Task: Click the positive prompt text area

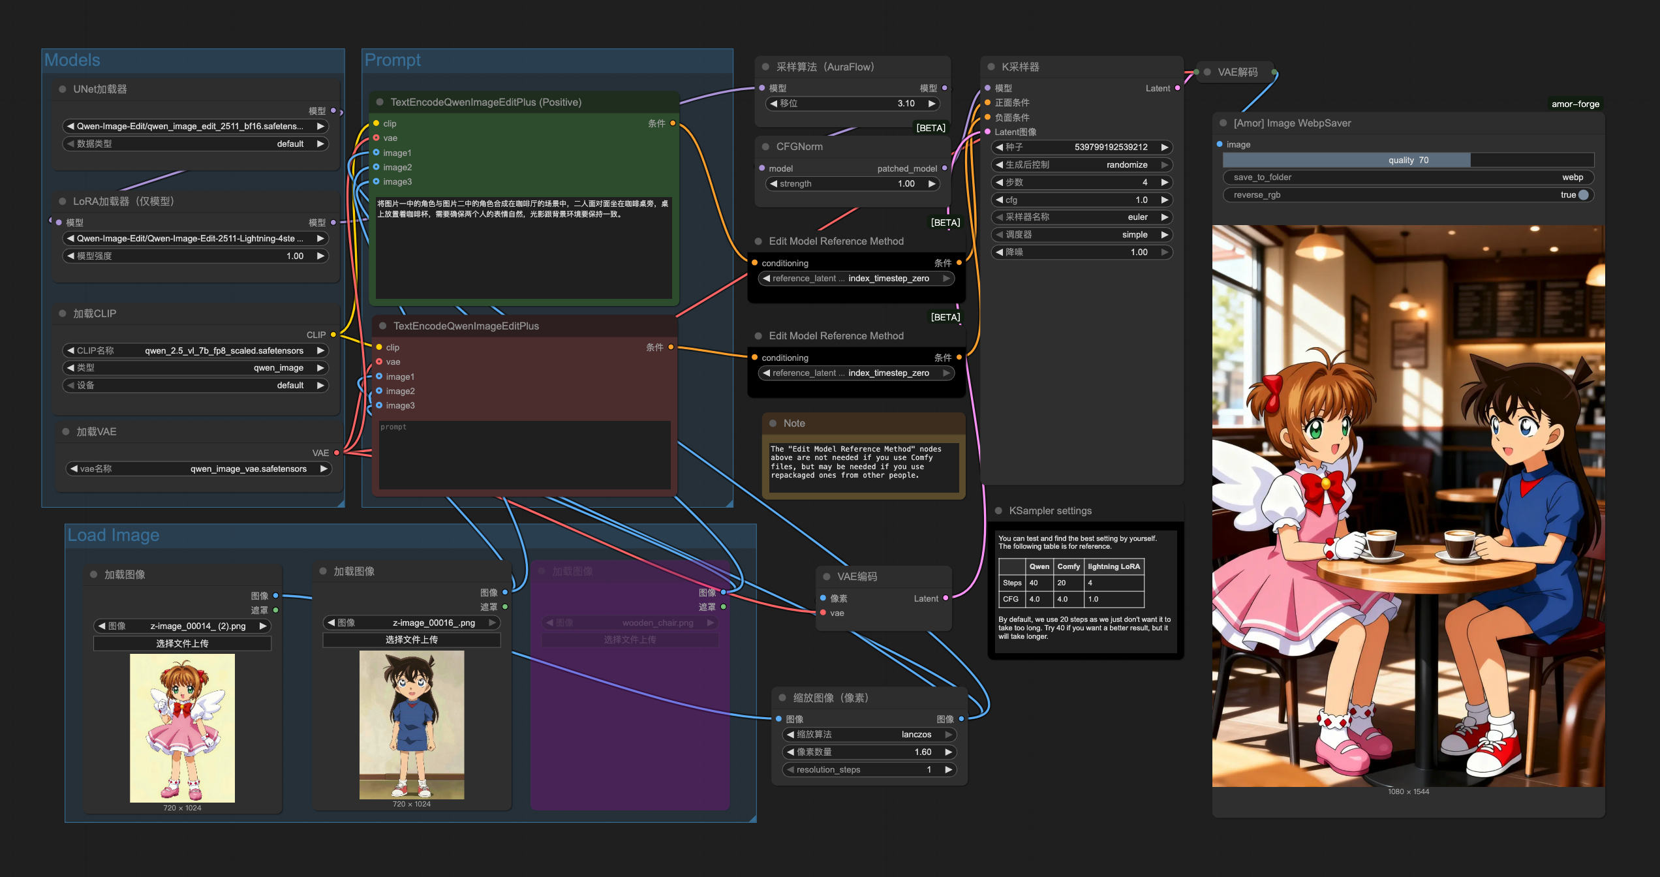Action: [523, 248]
